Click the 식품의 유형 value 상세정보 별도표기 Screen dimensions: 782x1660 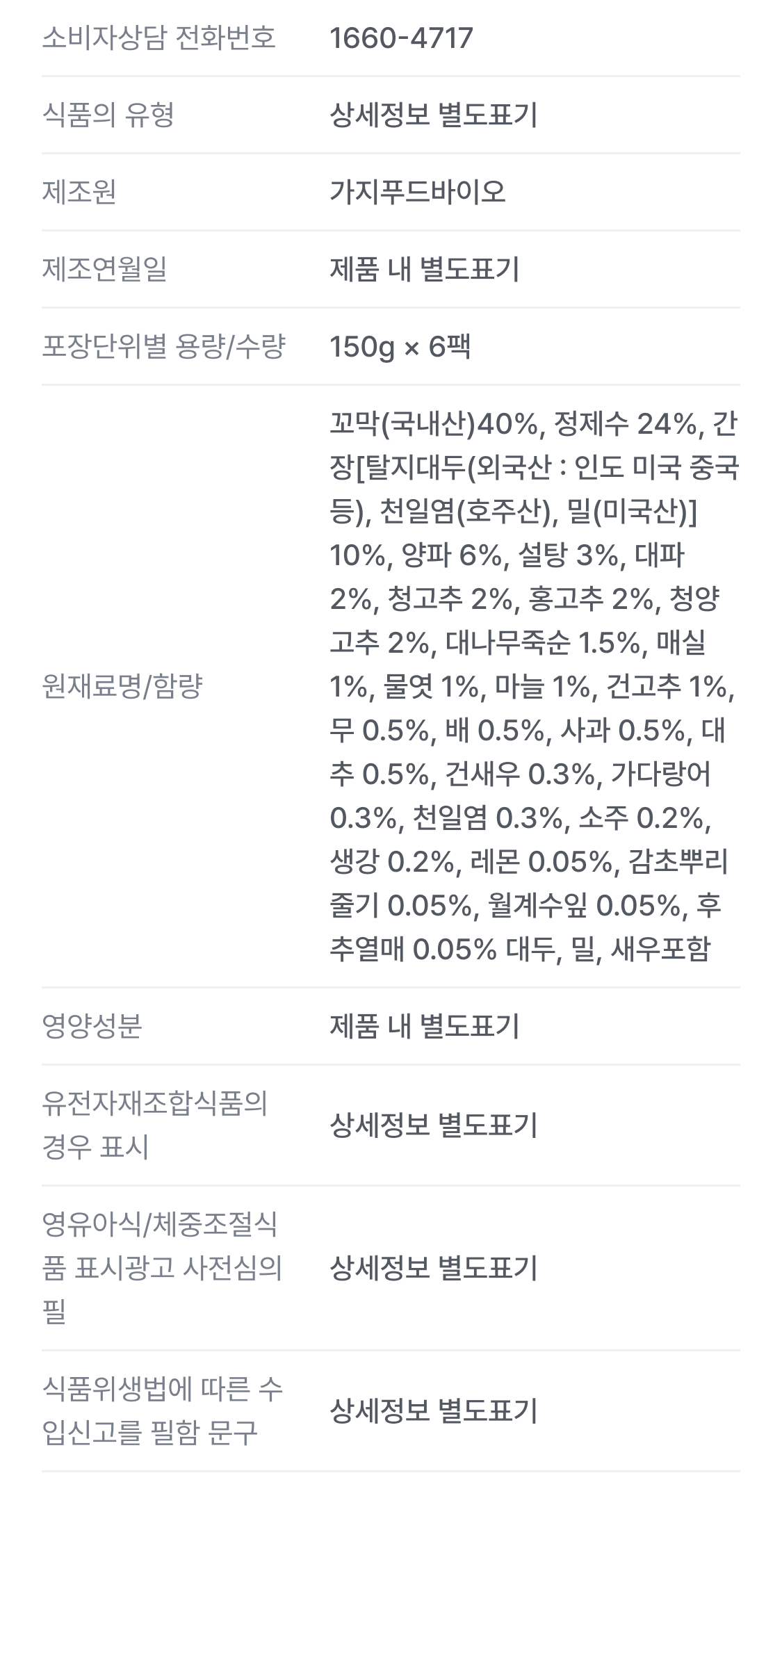click(433, 115)
